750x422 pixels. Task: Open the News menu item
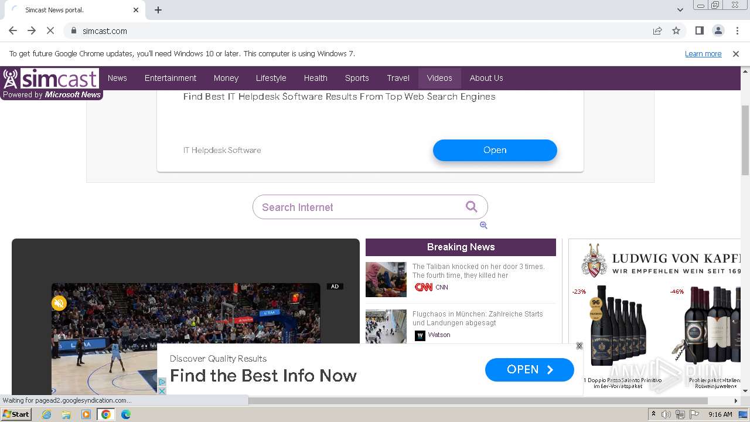click(x=117, y=78)
